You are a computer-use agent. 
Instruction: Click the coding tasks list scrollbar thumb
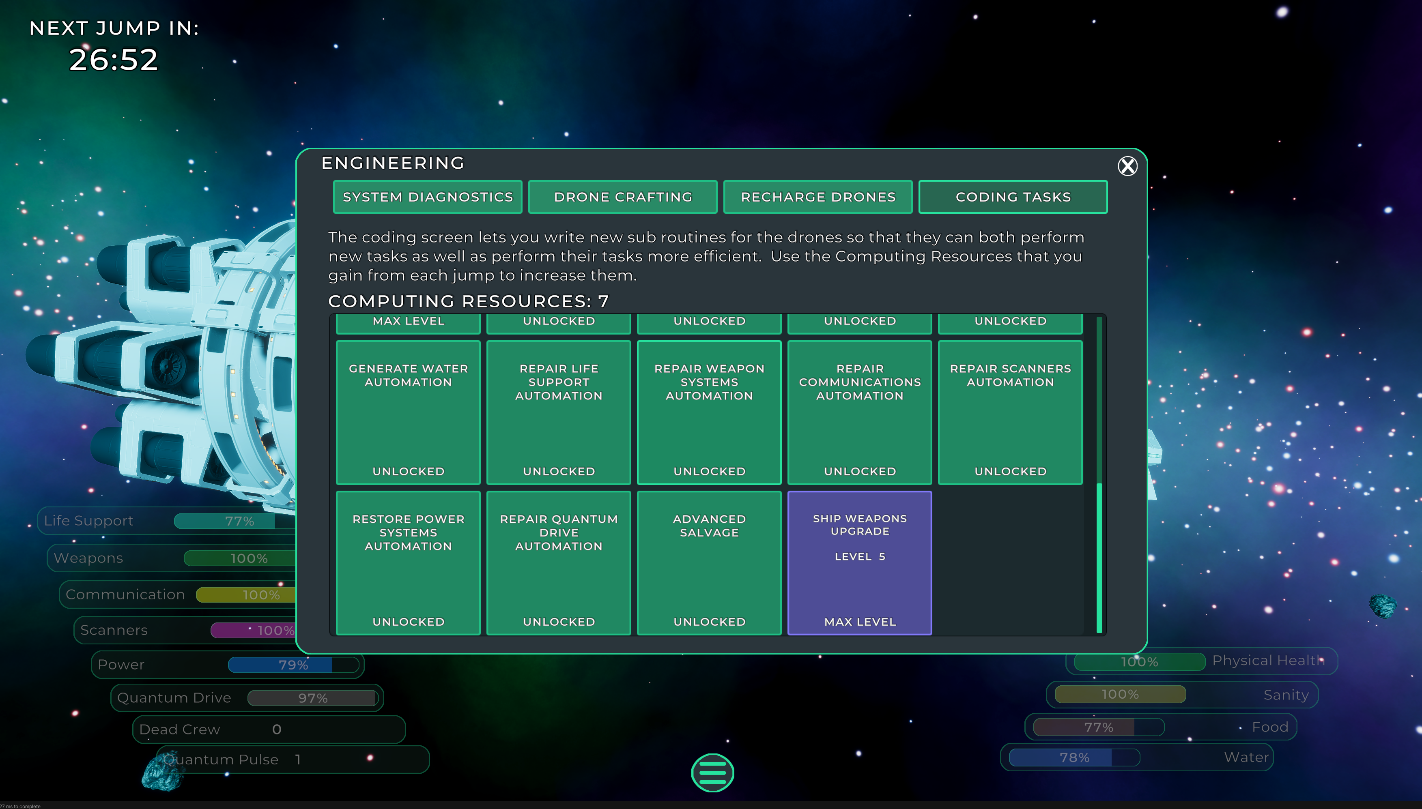click(x=1099, y=558)
